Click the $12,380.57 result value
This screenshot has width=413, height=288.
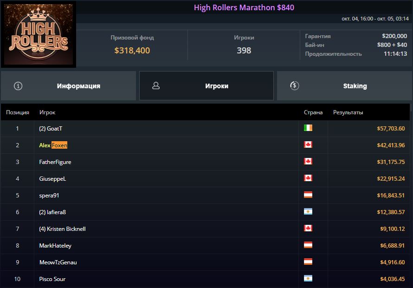(391, 212)
